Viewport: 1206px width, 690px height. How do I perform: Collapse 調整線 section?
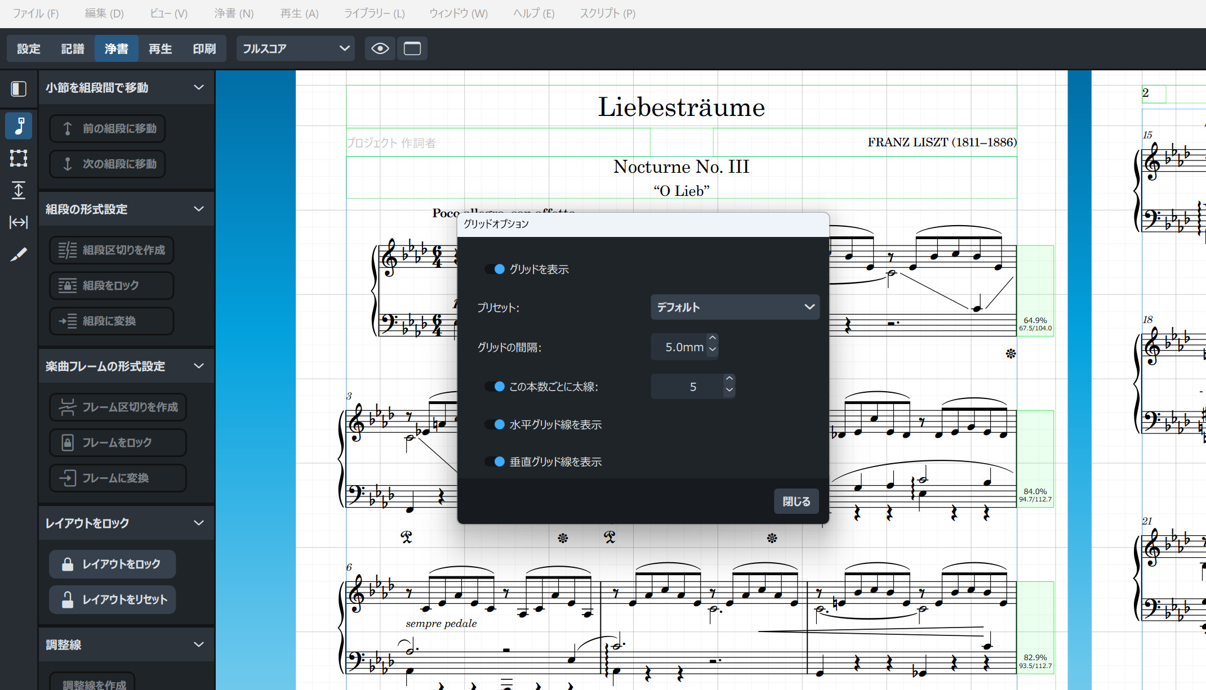click(x=198, y=644)
